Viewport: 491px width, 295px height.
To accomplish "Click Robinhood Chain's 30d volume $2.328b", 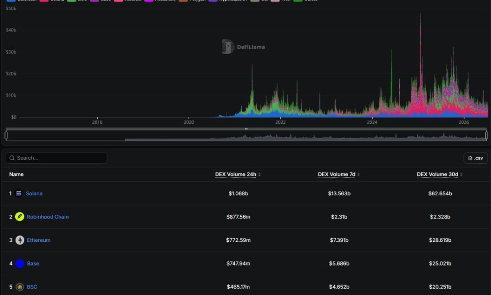I will point(440,217).
